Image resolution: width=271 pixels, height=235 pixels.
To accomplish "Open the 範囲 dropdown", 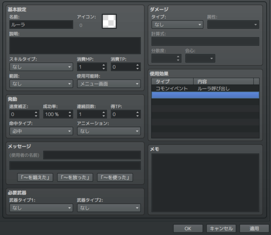I will click(x=41, y=84).
